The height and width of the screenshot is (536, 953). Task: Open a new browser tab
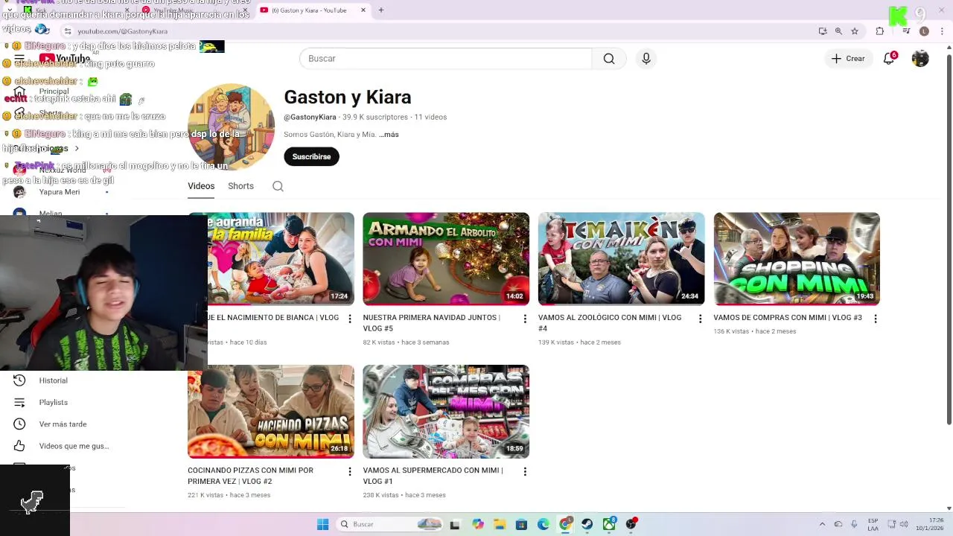click(381, 10)
